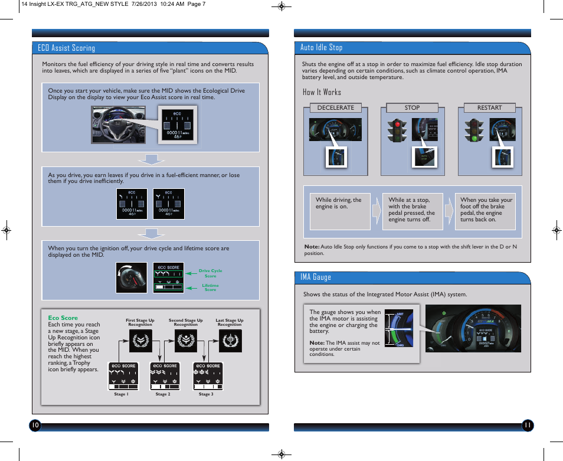The image size is (563, 461).
Task: Click the 'While driving, the engine is on' box
Action: (x=340, y=211)
